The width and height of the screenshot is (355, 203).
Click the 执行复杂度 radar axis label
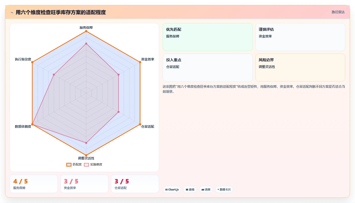pyautogui.click(x=23, y=59)
